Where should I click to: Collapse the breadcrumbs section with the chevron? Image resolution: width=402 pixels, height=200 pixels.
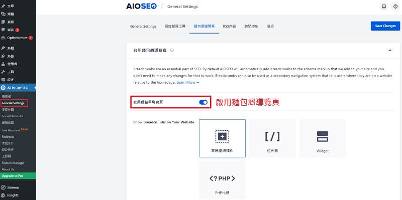[x=390, y=51]
